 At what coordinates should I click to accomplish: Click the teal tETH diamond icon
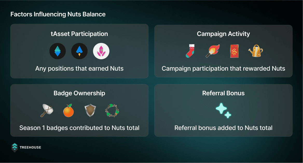tap(58, 51)
